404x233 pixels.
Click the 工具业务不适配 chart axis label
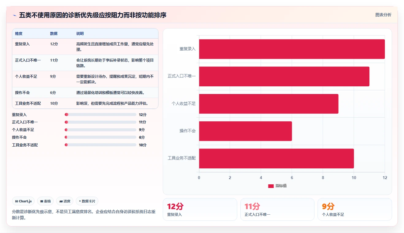pyautogui.click(x=182, y=158)
